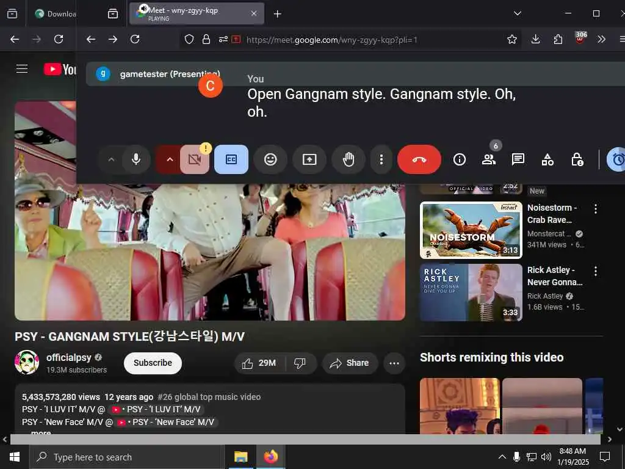The width and height of the screenshot is (625, 469).
Task: Open host controls lock icon
Action: 577,159
